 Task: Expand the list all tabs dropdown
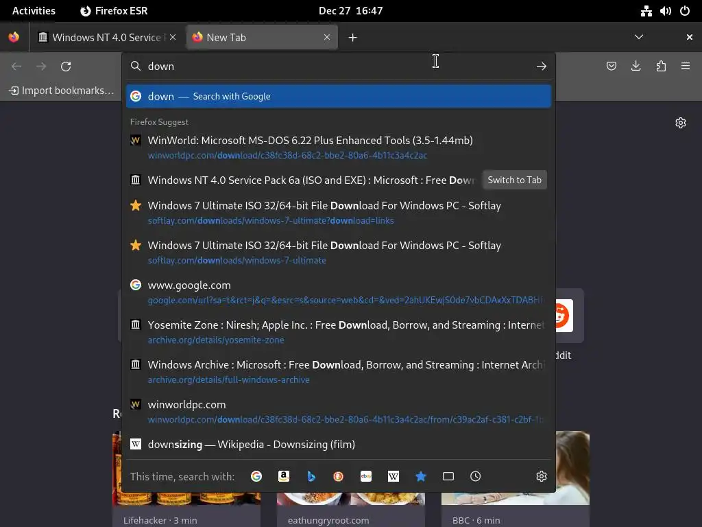click(x=639, y=37)
